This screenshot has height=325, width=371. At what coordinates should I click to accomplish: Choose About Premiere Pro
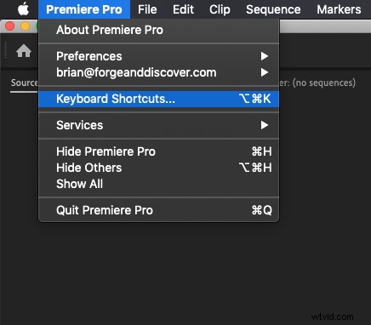pyautogui.click(x=159, y=30)
